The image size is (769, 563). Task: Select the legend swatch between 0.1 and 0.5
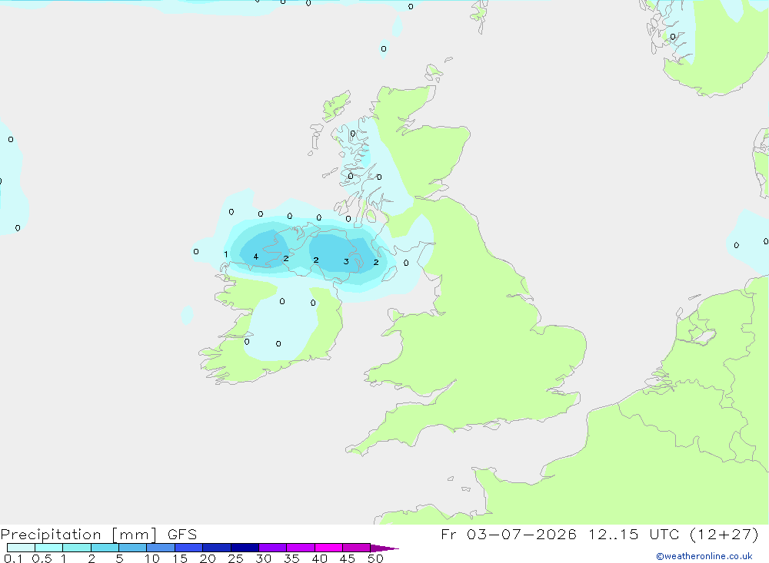pyautogui.click(x=21, y=548)
